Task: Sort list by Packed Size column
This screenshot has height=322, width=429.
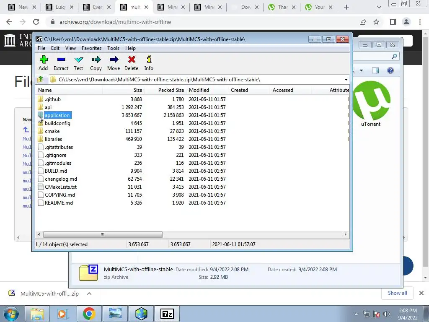Action: pyautogui.click(x=165, y=90)
